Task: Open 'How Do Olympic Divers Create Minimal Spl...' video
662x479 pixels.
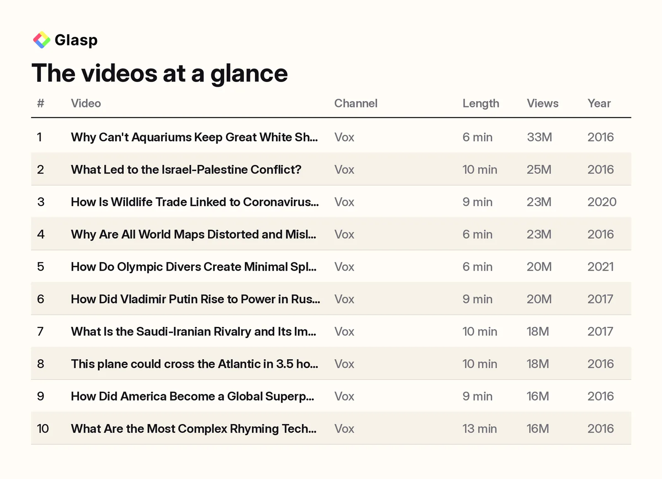Action: point(194,267)
